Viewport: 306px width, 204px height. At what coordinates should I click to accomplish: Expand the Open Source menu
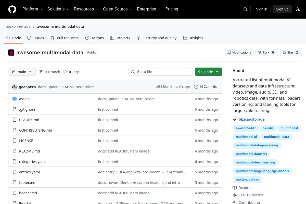(118, 9)
